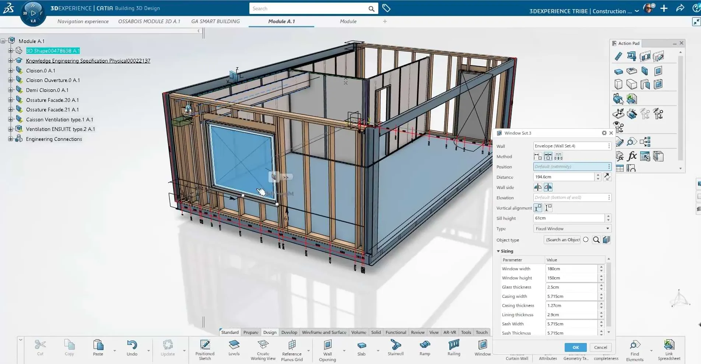Viewport: 701px width, 364px height.
Task: Start a Positioned Sketch
Action: tap(205, 350)
